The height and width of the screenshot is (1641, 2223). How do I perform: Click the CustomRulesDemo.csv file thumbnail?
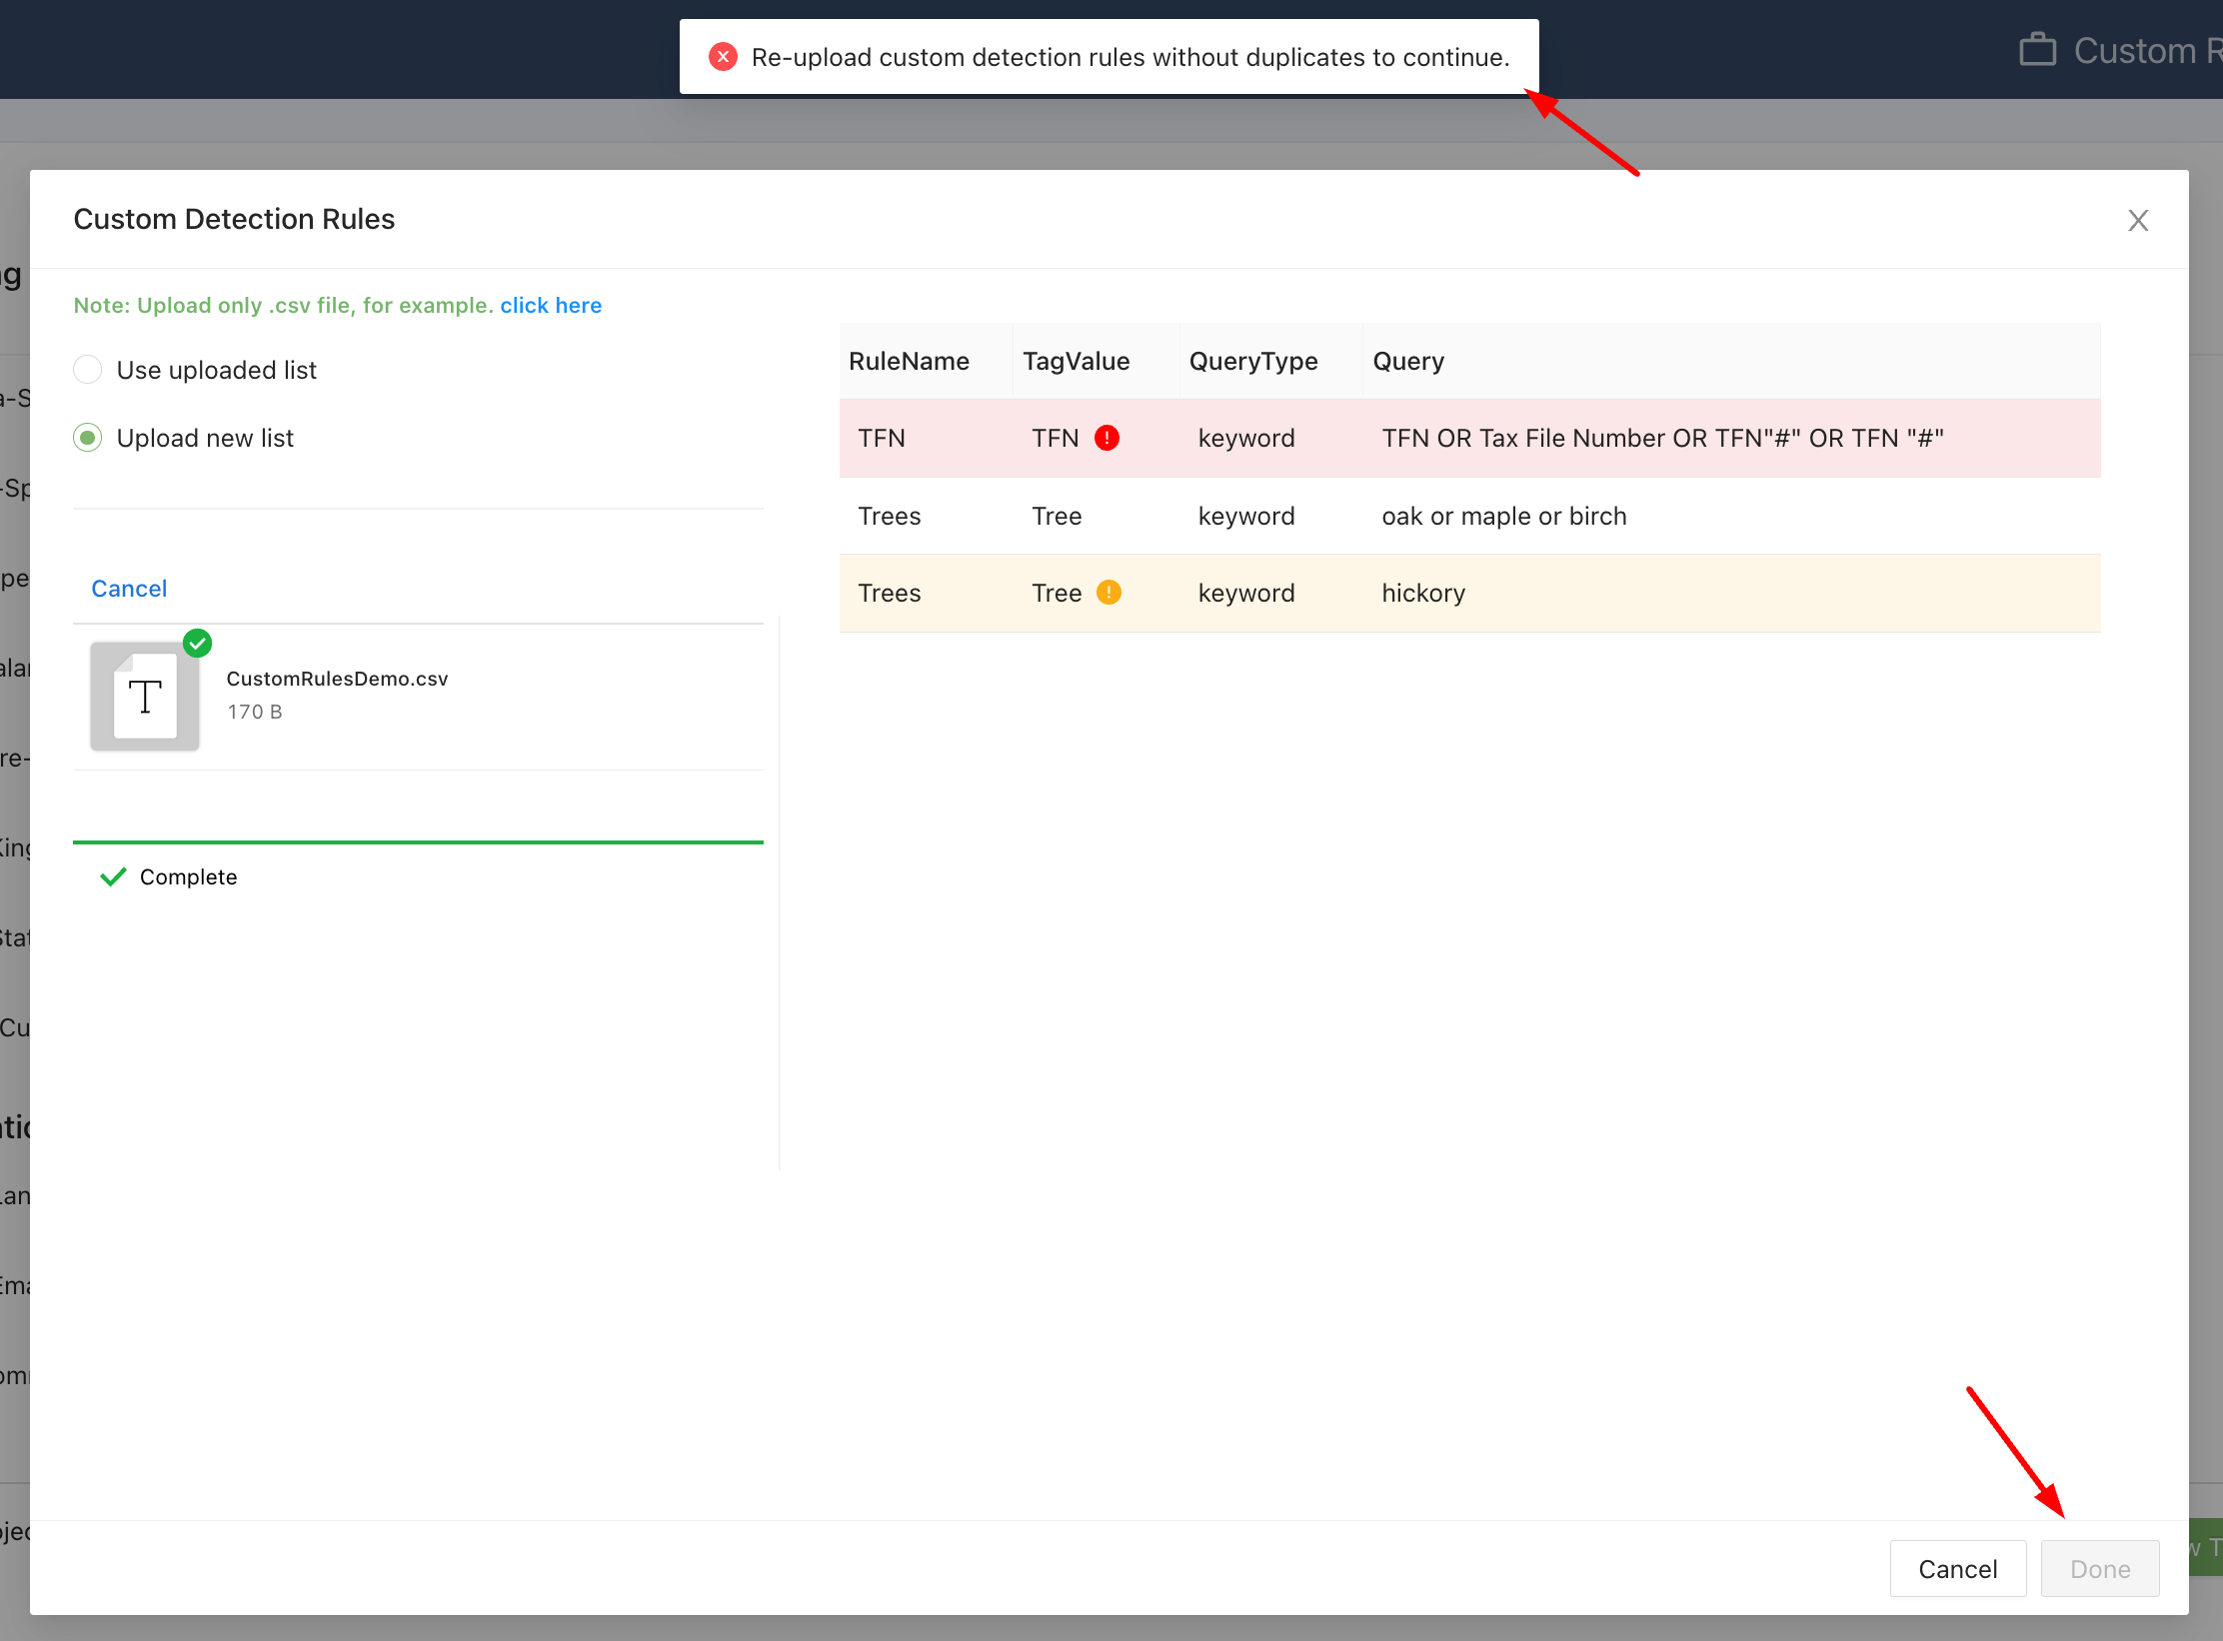[145, 697]
